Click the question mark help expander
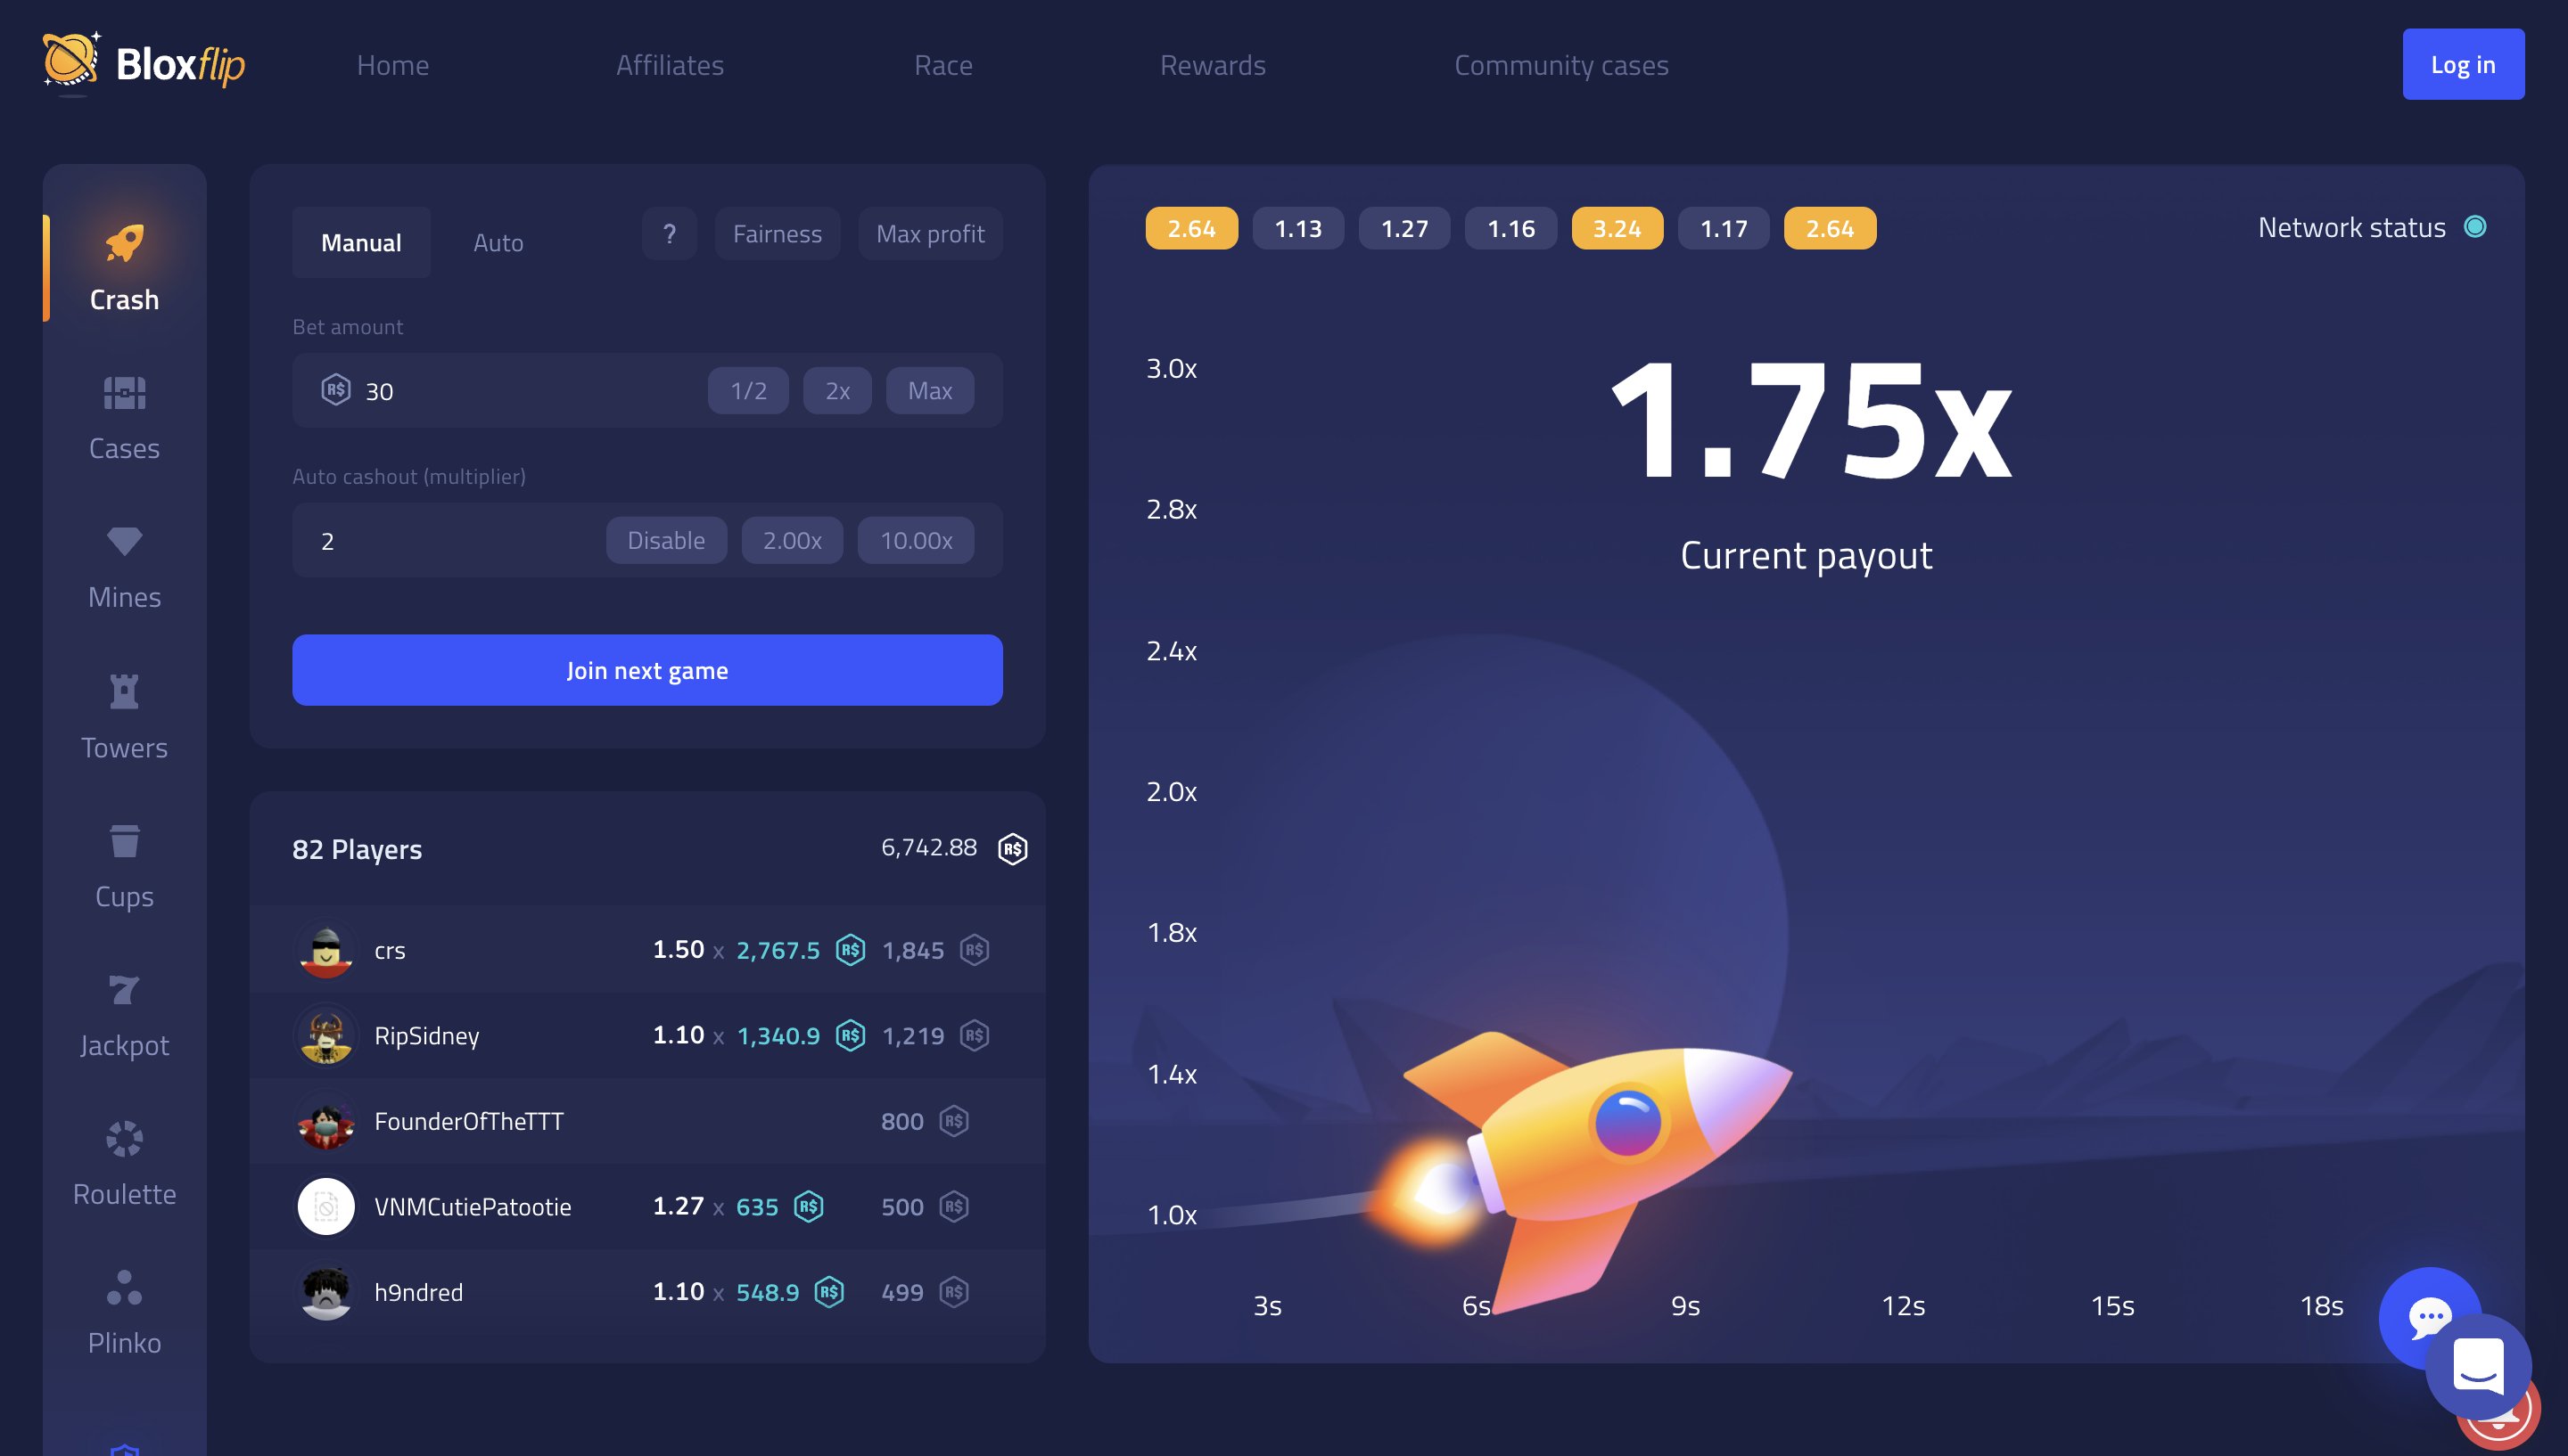 coord(669,231)
